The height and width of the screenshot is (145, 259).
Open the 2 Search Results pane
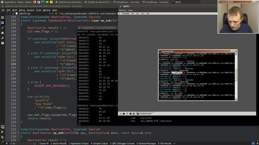pos(58,143)
